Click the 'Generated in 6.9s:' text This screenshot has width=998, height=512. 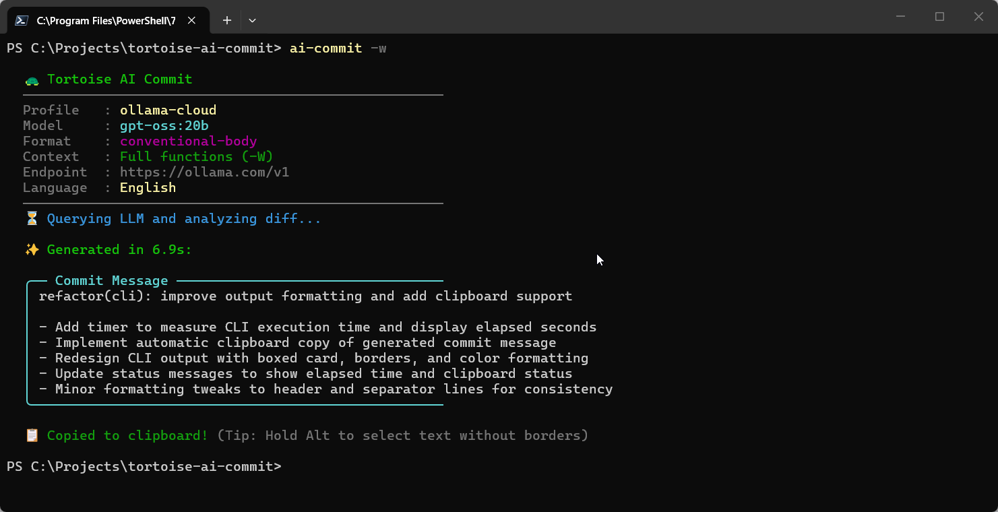pyautogui.click(x=120, y=250)
